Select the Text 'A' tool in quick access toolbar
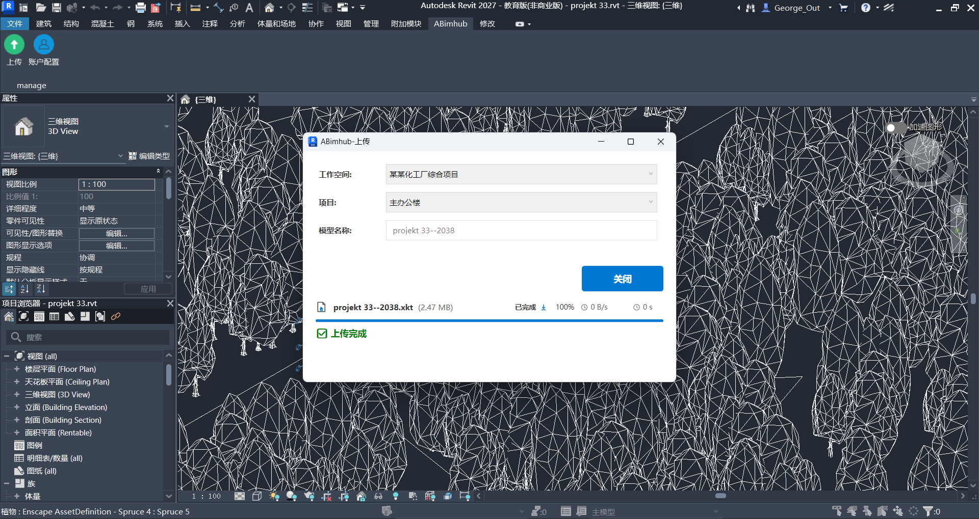Image resolution: width=979 pixels, height=519 pixels. [249, 8]
